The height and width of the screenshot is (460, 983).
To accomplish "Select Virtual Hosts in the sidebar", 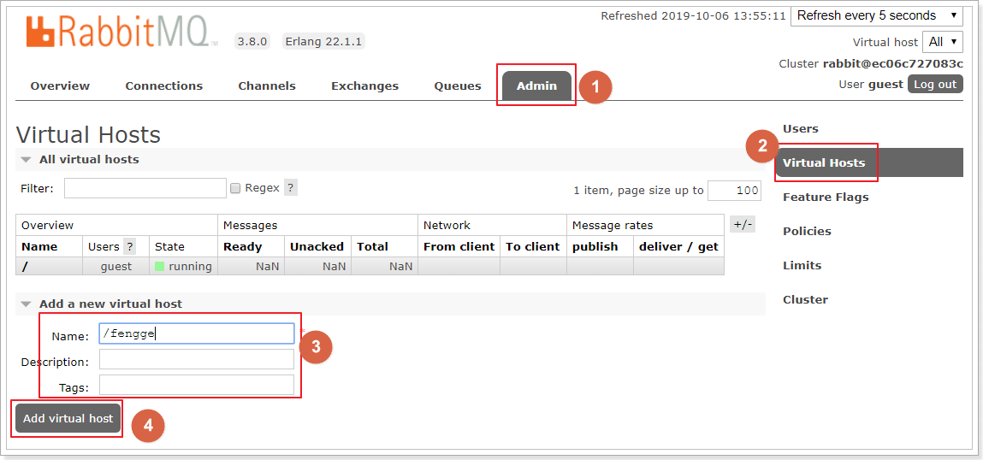I will 869,163.
